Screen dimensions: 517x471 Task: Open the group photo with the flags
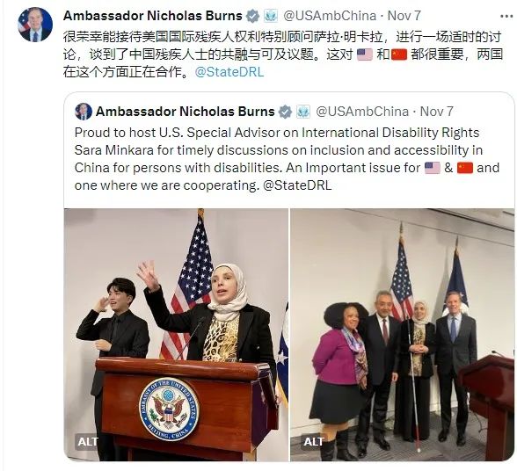click(403, 334)
